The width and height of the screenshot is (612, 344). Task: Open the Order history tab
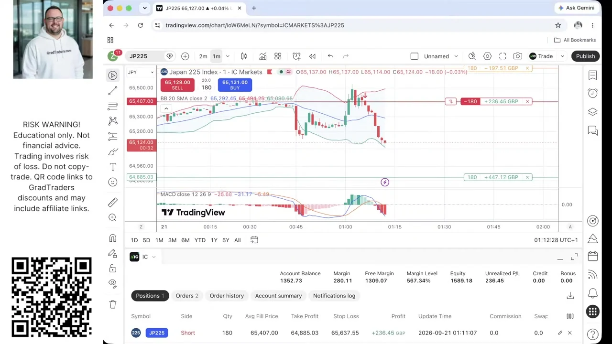pyautogui.click(x=227, y=296)
